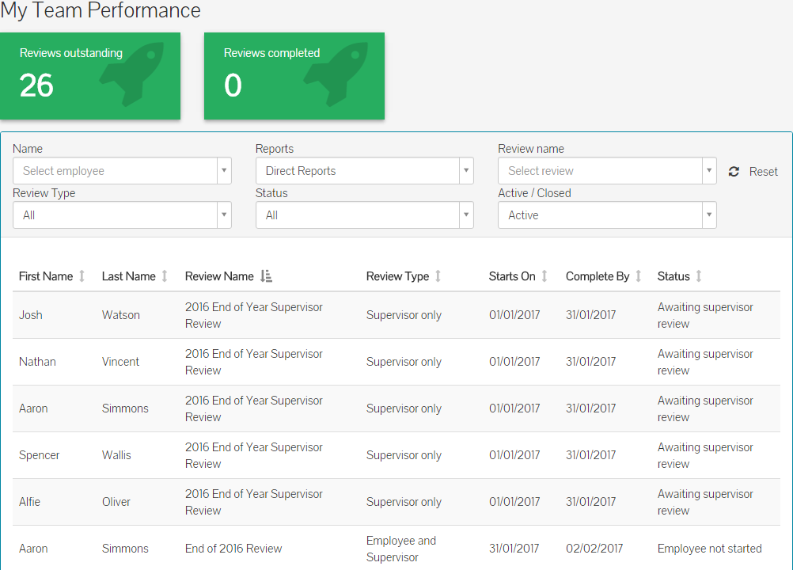Click the 02/02/2017 complete-by date
Screen dimensions: 793x570
click(594, 549)
